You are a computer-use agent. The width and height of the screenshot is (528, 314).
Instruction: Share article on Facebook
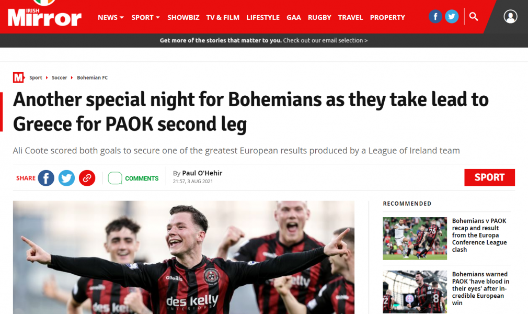[x=46, y=178]
